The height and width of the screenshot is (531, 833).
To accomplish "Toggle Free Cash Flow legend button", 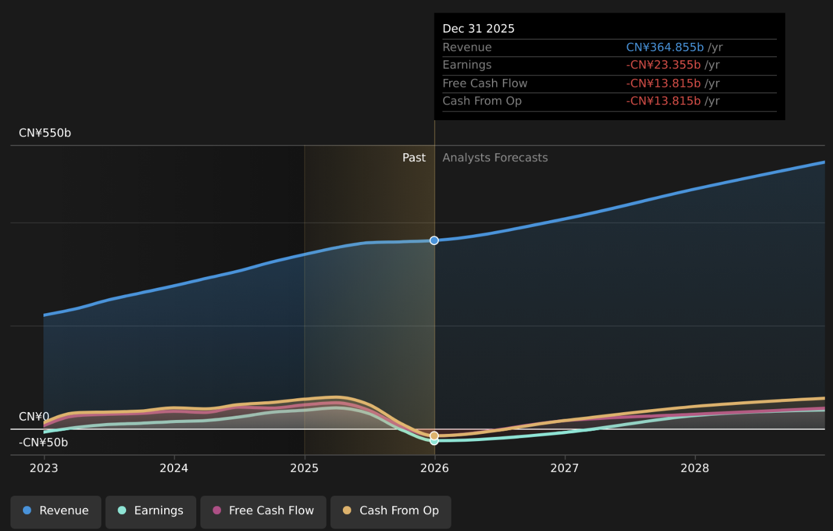I will (x=263, y=511).
